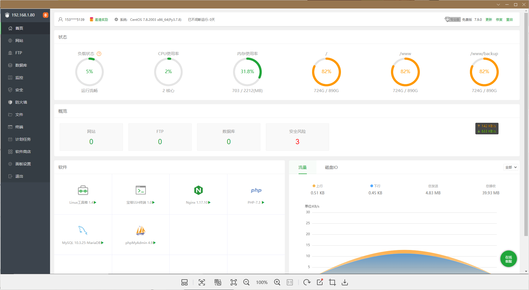
Task: Click the 负载状态 5% gauge
Action: tap(89, 72)
